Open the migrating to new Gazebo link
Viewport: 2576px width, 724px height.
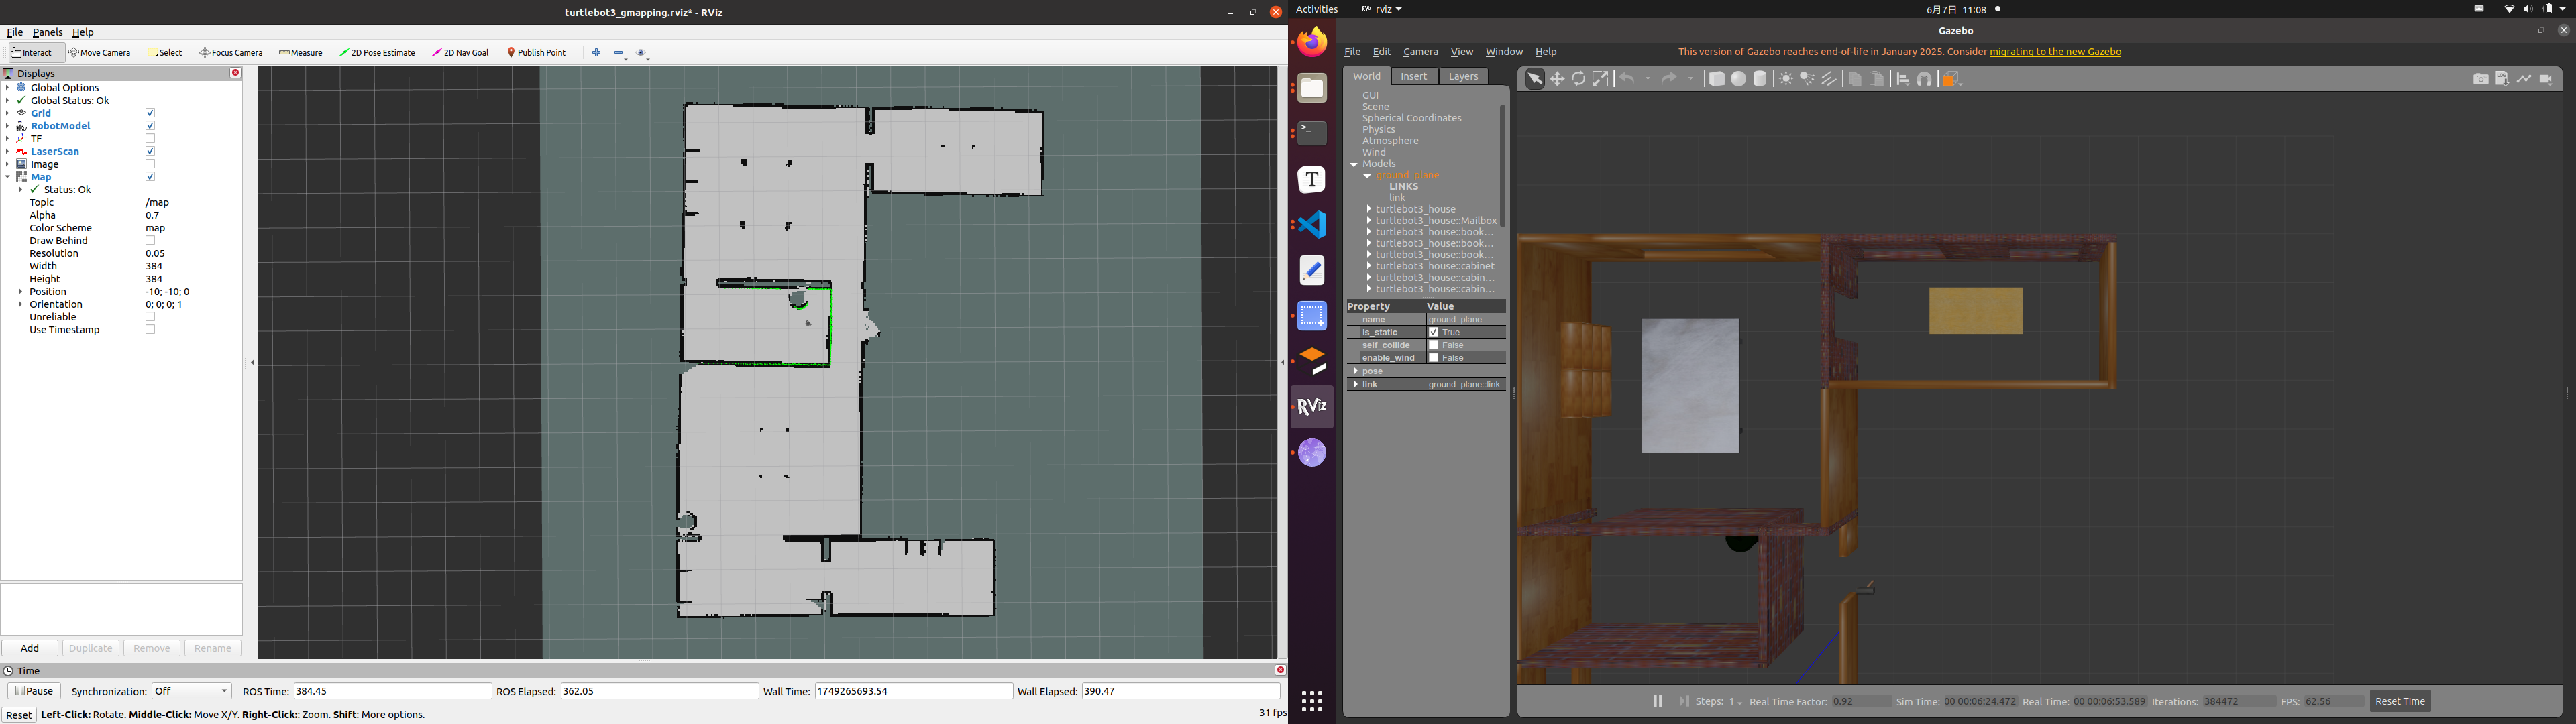click(x=2055, y=52)
